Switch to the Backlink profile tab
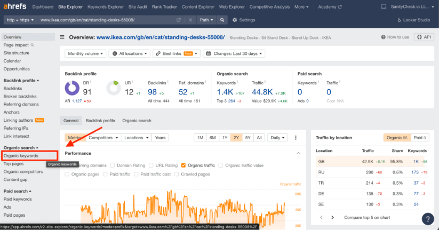Viewport: 439px width, 230px height. (x=100, y=121)
